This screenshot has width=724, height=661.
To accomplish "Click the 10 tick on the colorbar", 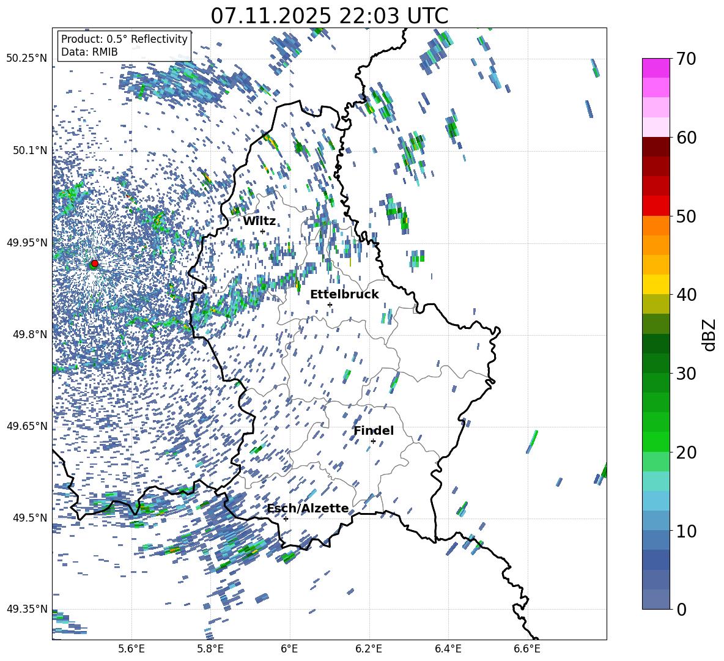I will [686, 531].
